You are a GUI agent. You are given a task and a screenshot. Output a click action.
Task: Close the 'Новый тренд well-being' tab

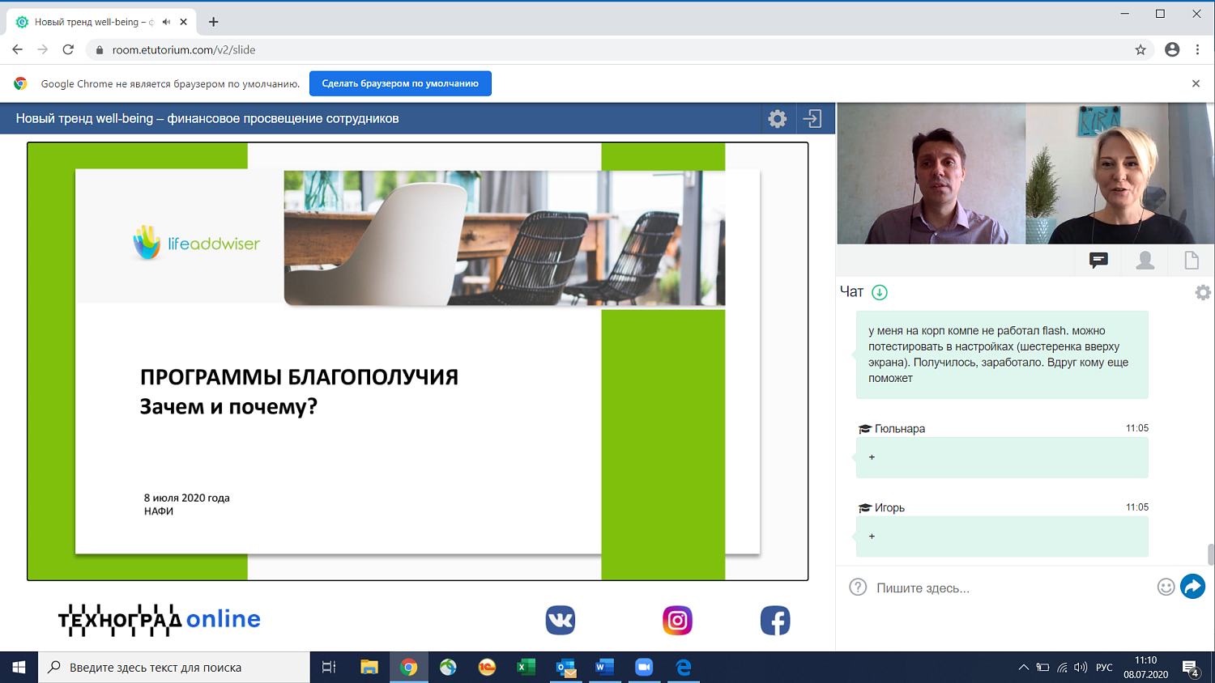coord(184,22)
